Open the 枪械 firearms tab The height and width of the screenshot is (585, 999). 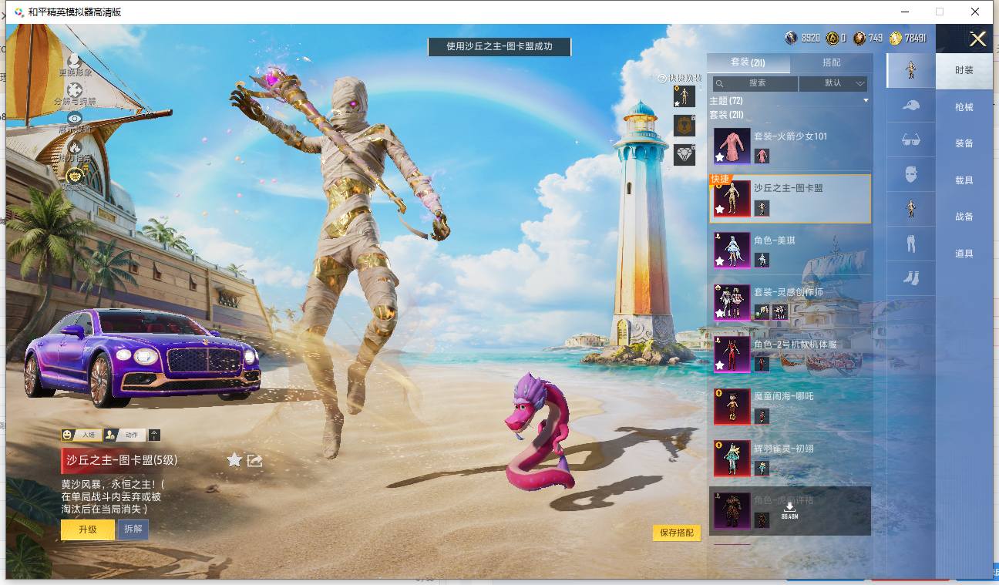tap(964, 106)
